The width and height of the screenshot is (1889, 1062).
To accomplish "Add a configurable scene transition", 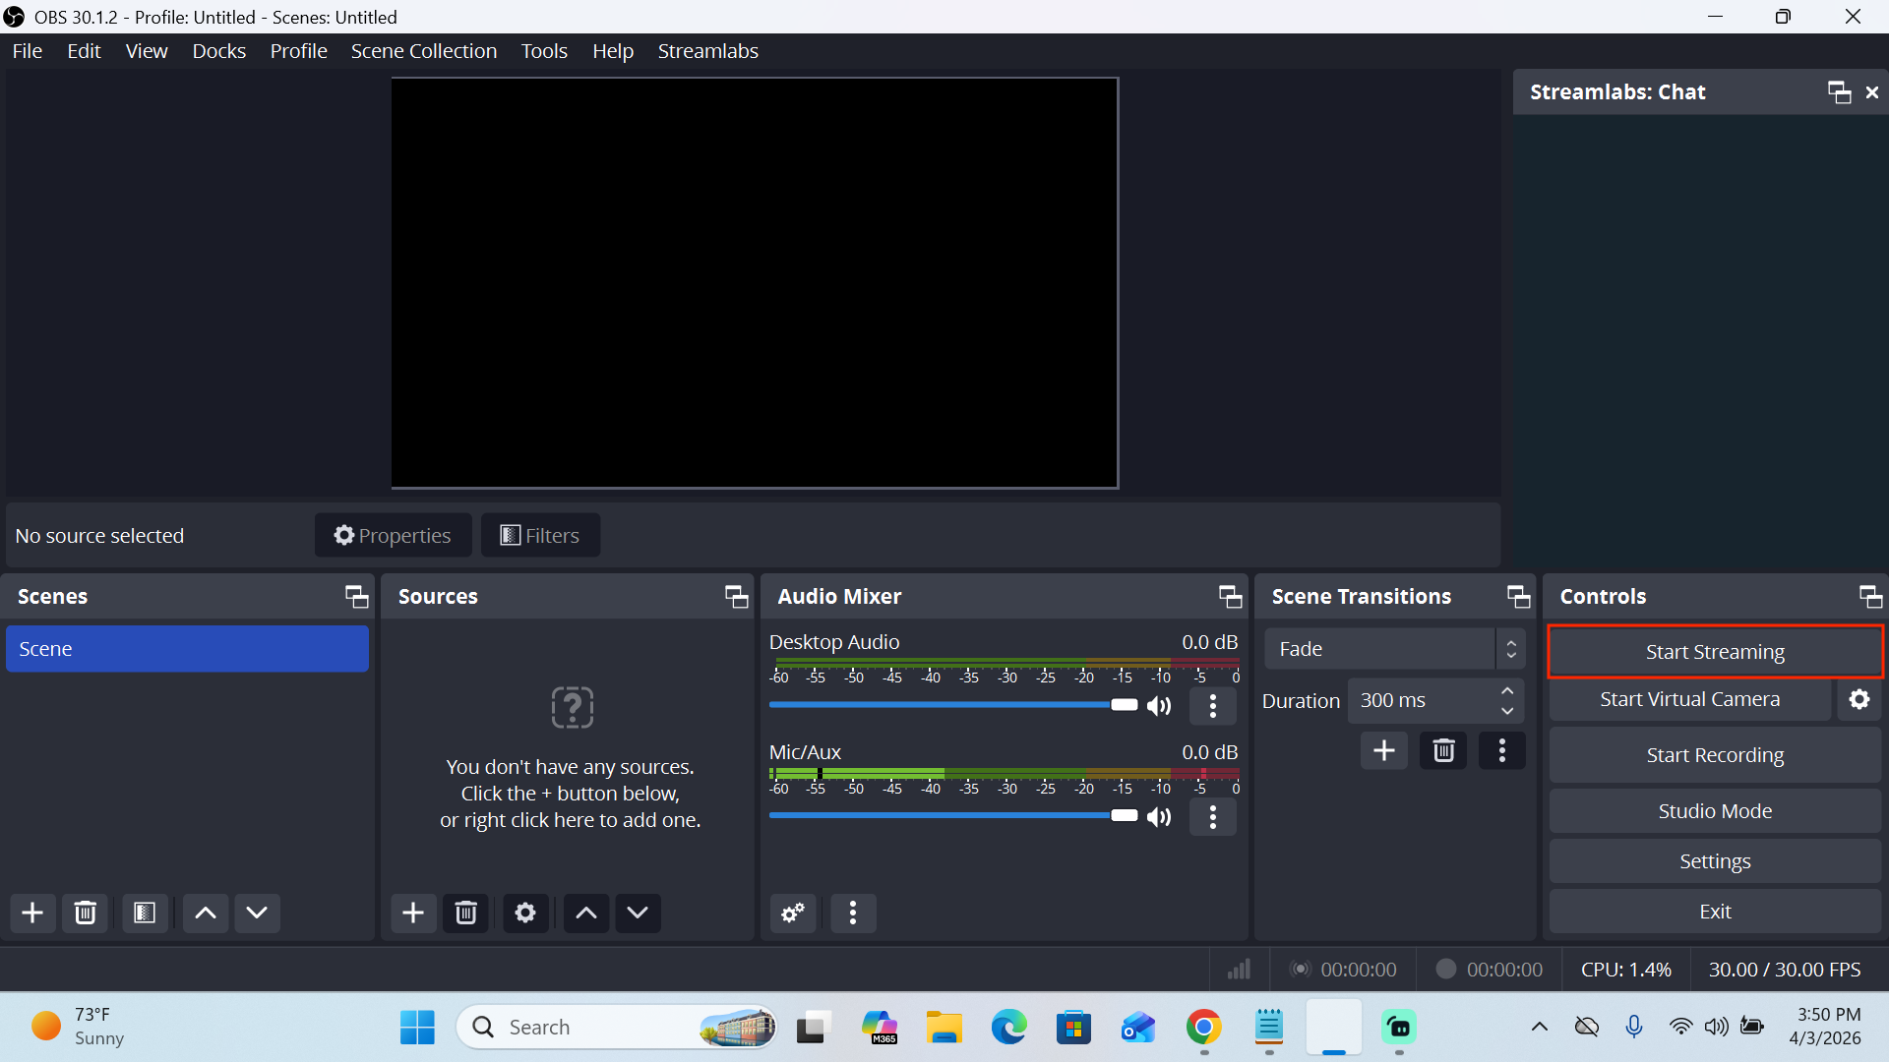I will tap(1384, 750).
